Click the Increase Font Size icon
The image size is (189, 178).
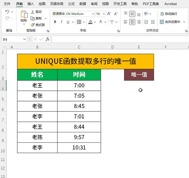point(109,14)
